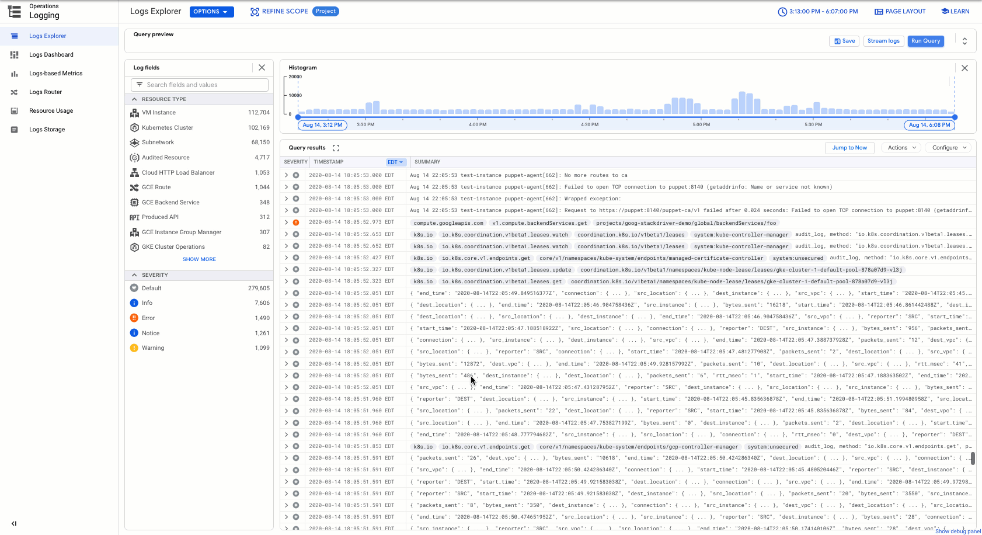Open the Operations Logging navigation menu icon

[x=15, y=11]
